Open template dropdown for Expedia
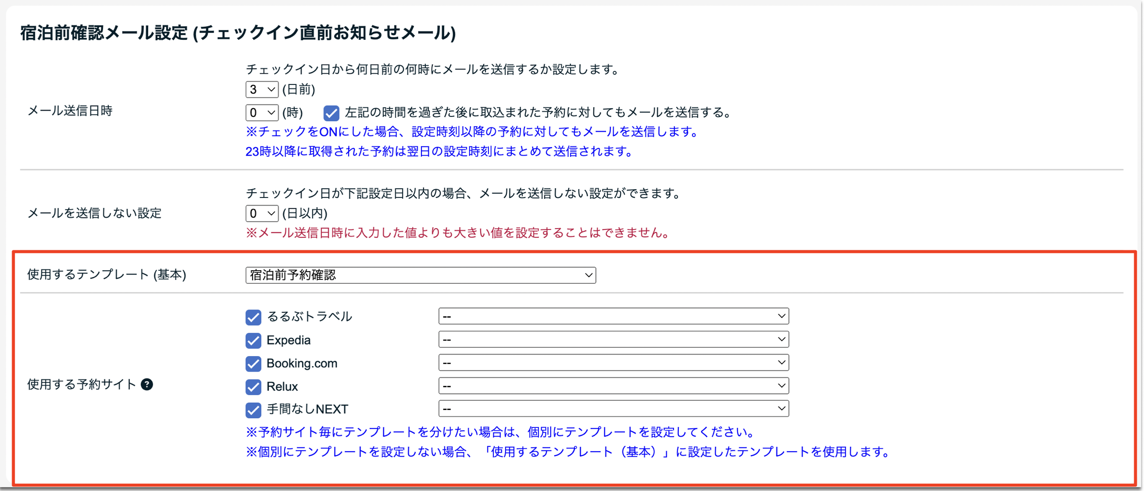This screenshot has width=1144, height=491. [613, 340]
